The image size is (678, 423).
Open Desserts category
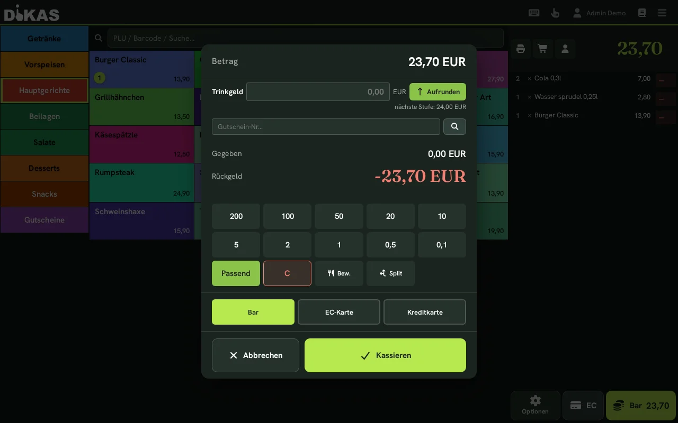point(44,168)
